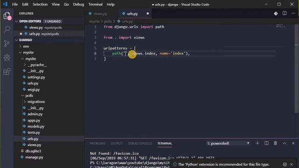The image size is (299, 168).
Task: Click the urls.py breadcrumb segment
Action: 127,21
